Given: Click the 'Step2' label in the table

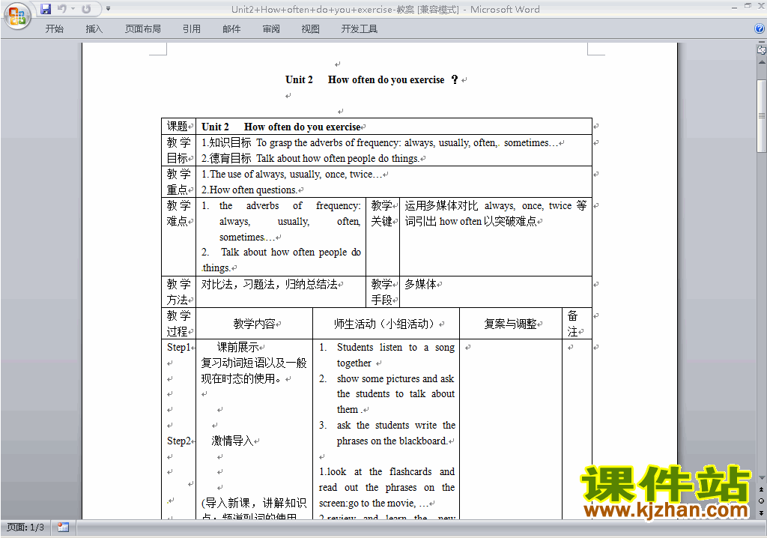Looking at the screenshot, I should [178, 441].
